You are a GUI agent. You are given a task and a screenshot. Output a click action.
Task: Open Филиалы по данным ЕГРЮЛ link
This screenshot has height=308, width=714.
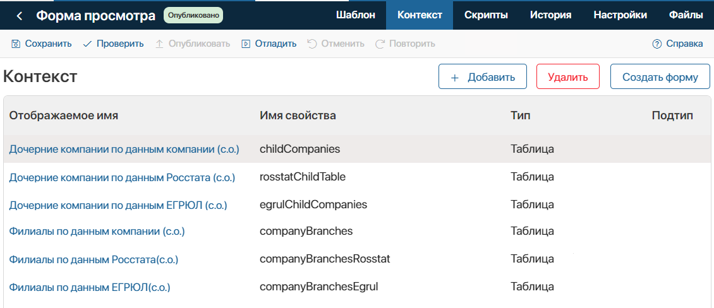90,288
